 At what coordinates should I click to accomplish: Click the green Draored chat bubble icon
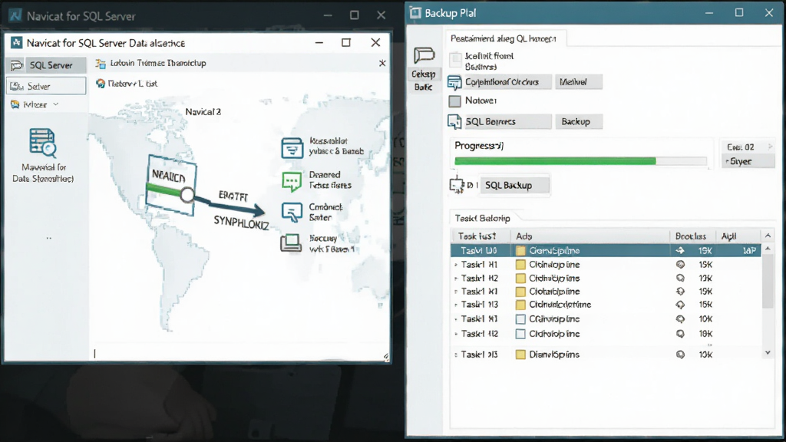point(292,181)
